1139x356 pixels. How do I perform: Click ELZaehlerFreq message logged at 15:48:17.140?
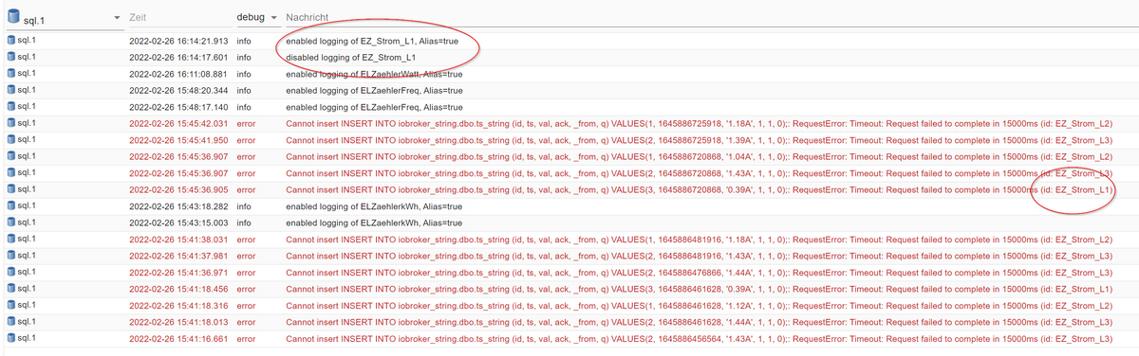(x=374, y=107)
